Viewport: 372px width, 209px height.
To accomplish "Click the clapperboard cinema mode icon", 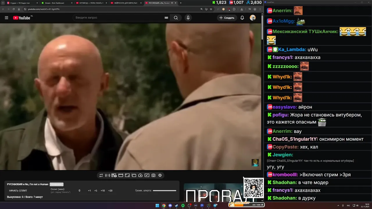I will pos(121,175).
